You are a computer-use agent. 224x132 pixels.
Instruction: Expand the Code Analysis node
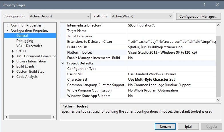click(13, 77)
